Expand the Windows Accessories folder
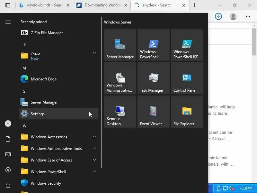257x193 pixels. pyautogui.click(x=59, y=137)
